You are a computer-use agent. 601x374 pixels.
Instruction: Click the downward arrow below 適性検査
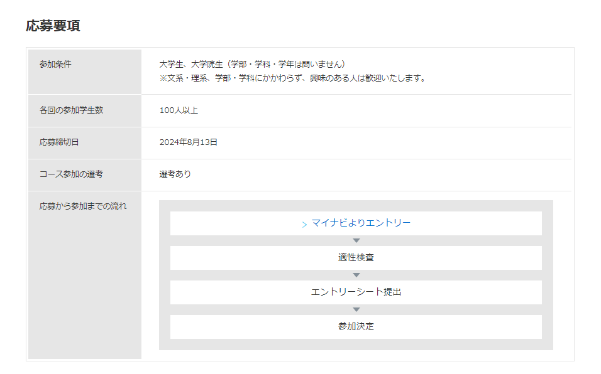tap(356, 274)
